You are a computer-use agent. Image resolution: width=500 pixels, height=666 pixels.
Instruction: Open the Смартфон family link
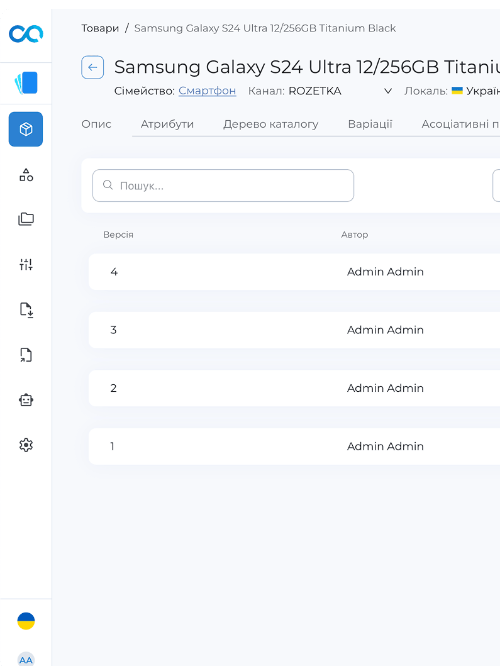(208, 91)
